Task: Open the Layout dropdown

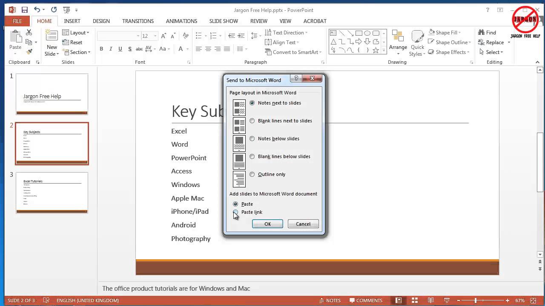Action: 76,33
